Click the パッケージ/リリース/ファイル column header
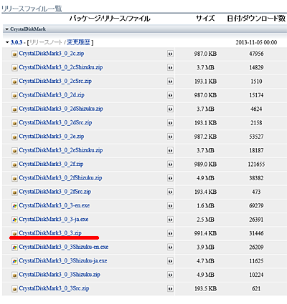 [x=110, y=19]
